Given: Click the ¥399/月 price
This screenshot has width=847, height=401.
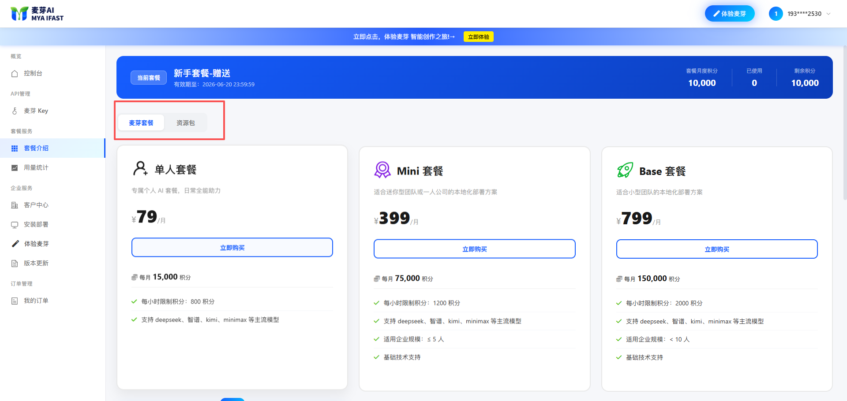Looking at the screenshot, I should click(396, 219).
